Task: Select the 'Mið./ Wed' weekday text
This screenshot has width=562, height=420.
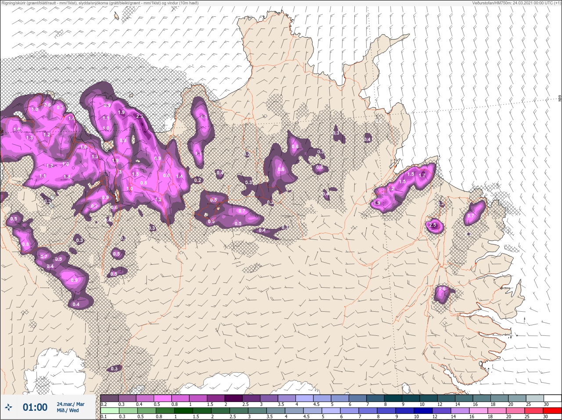Action: (68, 410)
